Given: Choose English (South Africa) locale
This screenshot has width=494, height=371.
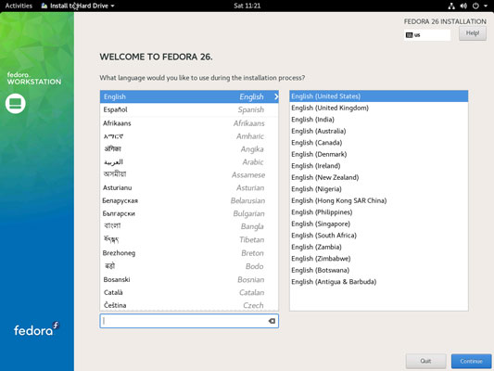Looking at the screenshot, I should point(379,236).
